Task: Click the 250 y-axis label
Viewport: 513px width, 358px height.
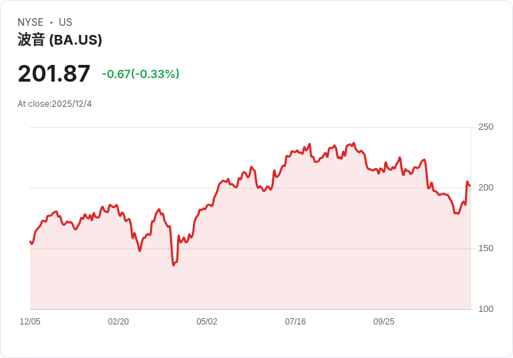Action: pyautogui.click(x=486, y=127)
